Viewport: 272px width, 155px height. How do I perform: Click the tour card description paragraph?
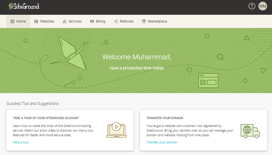click(53, 130)
